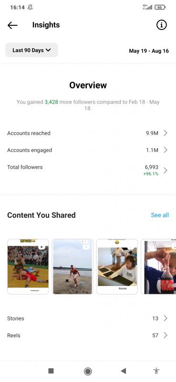This screenshot has height=382, width=176.
Task: Open the reel with man wearing headphones
Action: 117,266
